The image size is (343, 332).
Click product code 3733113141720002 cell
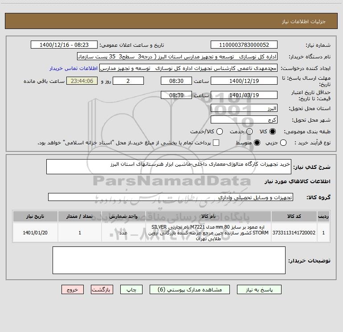pyautogui.click(x=294, y=233)
